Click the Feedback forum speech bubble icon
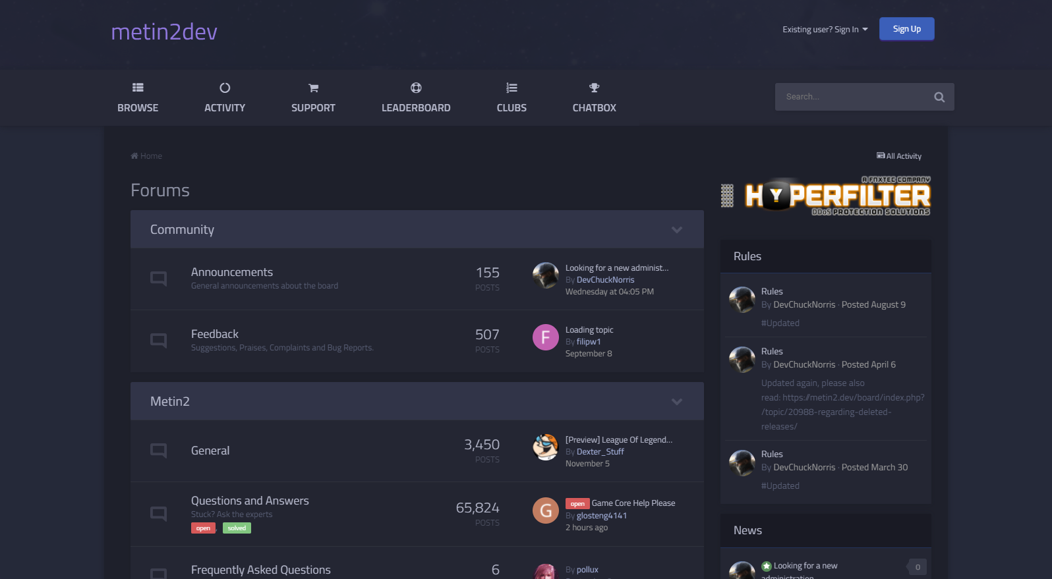 click(x=158, y=341)
